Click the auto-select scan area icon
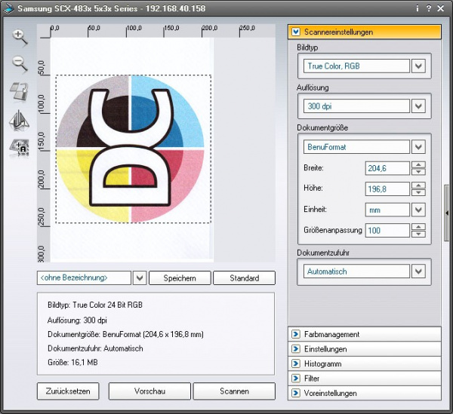 tap(20, 147)
